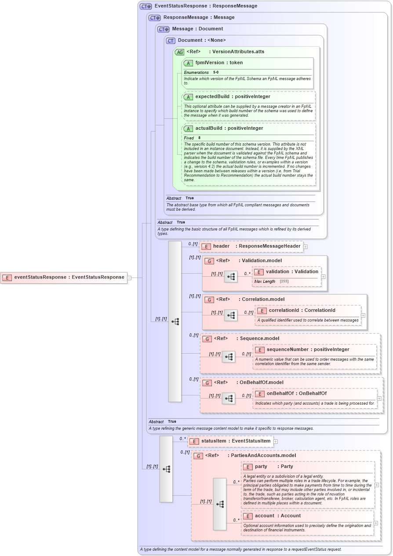Select the expectedBuild : positiveInteger label
The width and height of the screenshot is (393, 556).
[x=233, y=97]
